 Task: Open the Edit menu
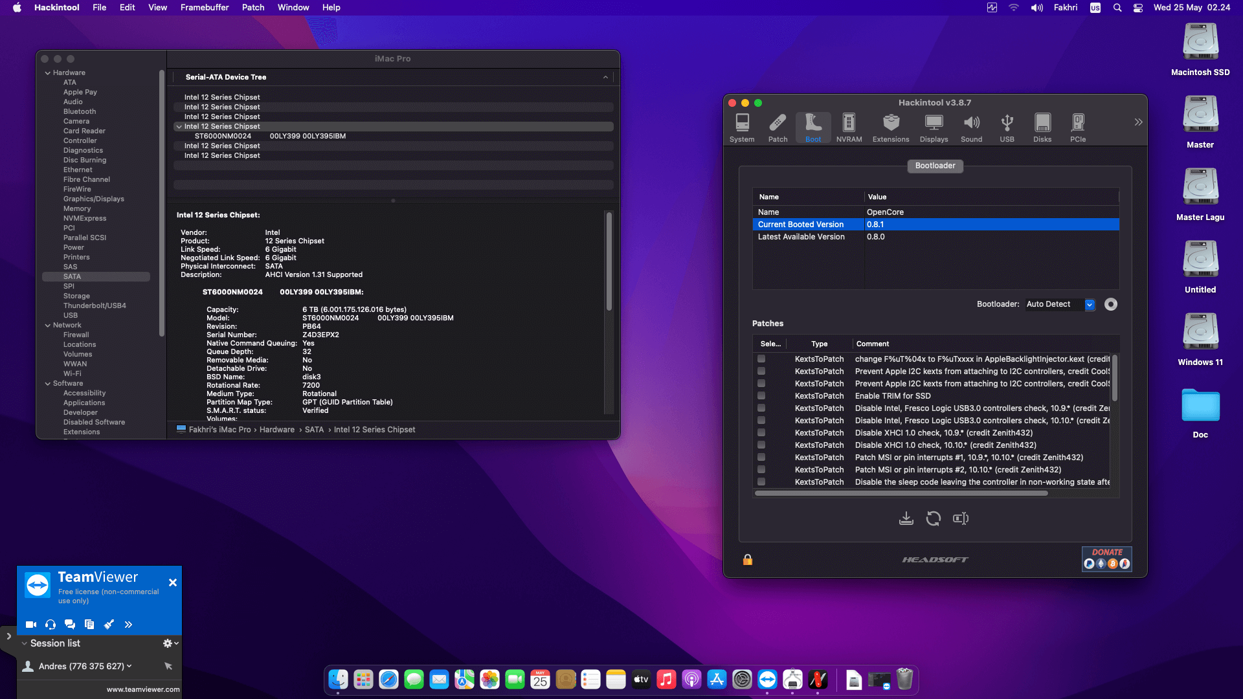click(x=127, y=8)
